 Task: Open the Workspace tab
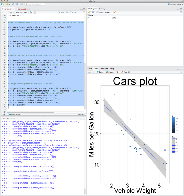click(92, 9)
